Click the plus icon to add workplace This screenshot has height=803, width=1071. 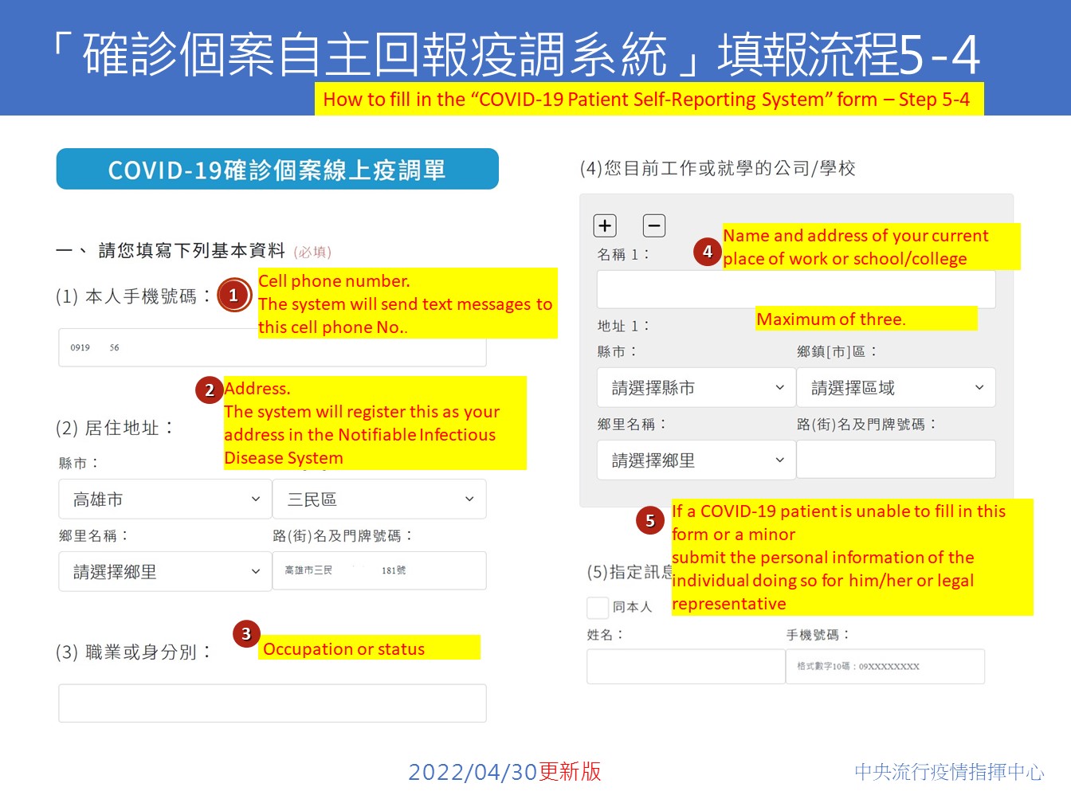tap(605, 226)
